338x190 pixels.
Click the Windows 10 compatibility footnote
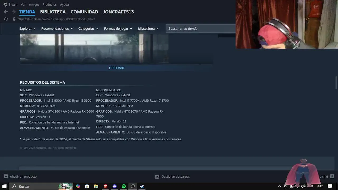(101, 139)
